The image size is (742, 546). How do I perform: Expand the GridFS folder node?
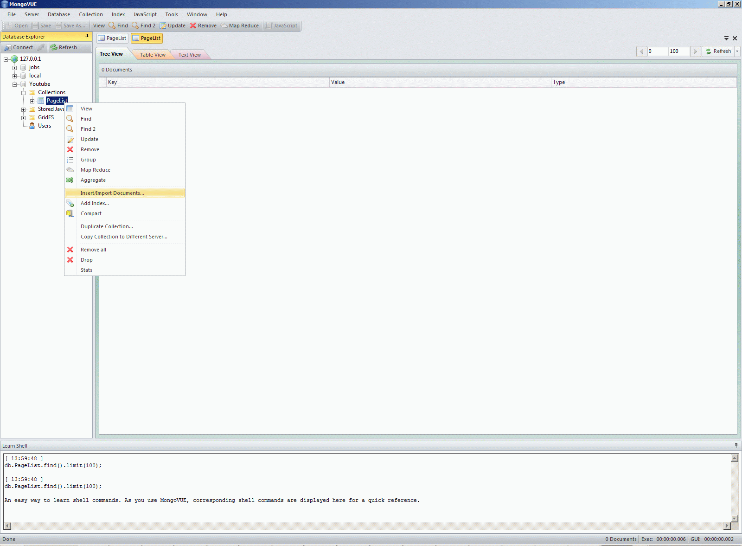[x=23, y=118]
